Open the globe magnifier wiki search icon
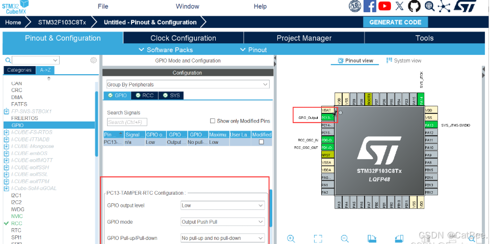This screenshot has width=490, height=244. pyautogui.click(x=429, y=6)
